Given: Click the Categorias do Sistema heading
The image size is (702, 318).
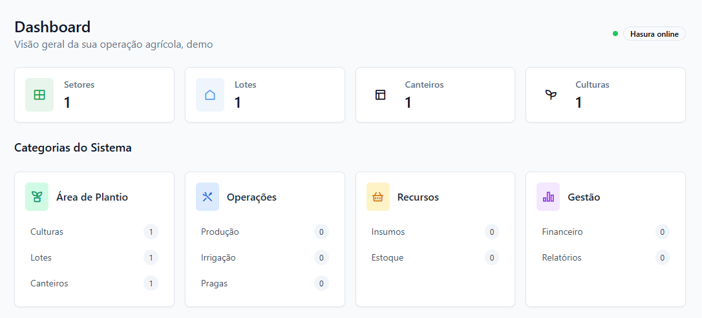Looking at the screenshot, I should tap(73, 148).
